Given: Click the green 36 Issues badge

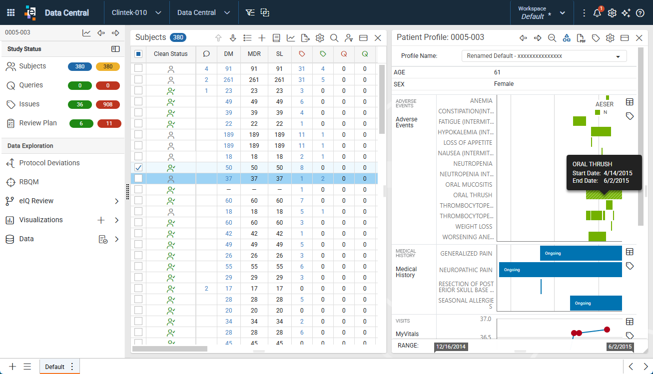Looking at the screenshot, I should coord(80,104).
